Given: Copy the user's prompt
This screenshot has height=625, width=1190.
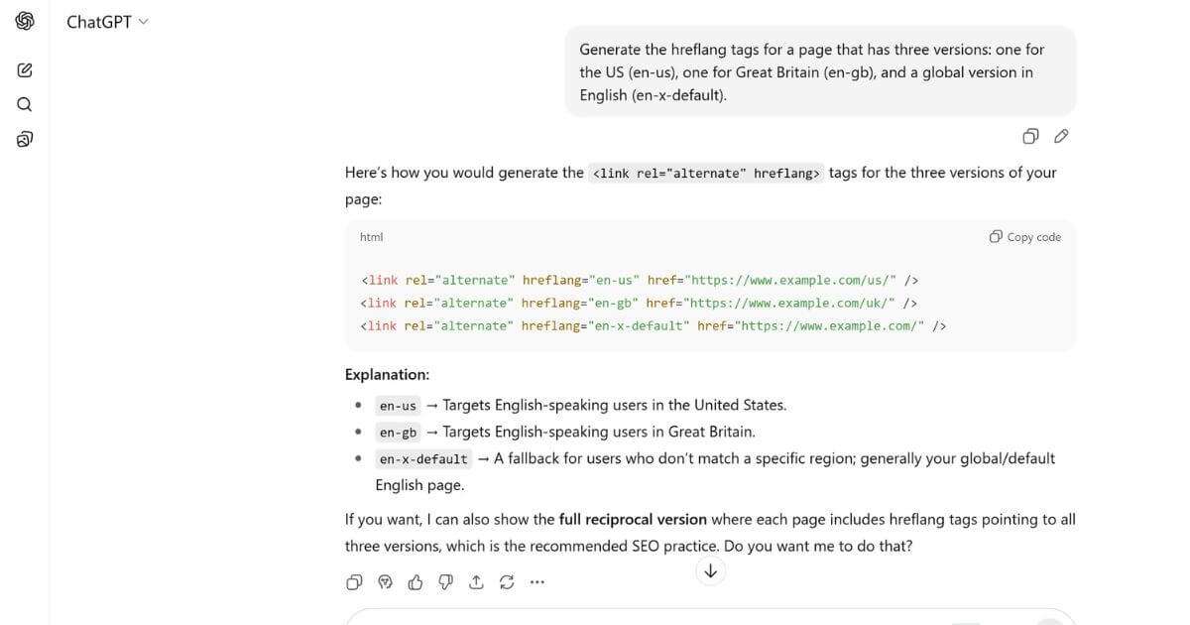Looking at the screenshot, I should (x=1030, y=136).
